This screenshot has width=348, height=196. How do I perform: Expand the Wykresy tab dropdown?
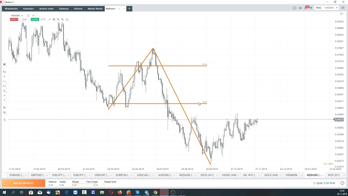(115, 9)
